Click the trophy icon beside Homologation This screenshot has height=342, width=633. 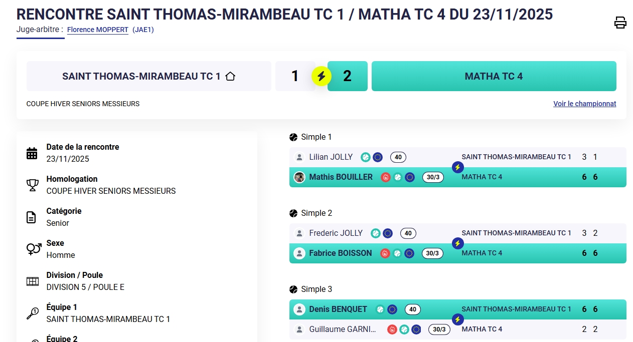[x=32, y=185]
